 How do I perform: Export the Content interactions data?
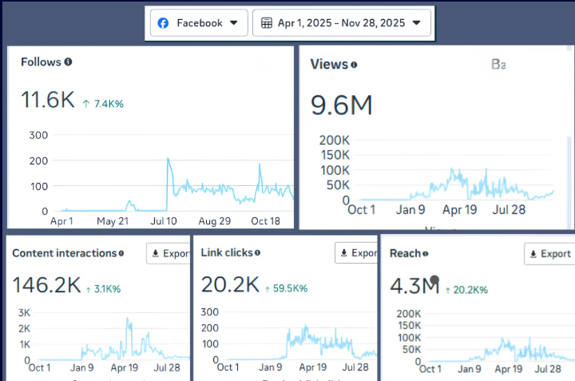coord(169,253)
